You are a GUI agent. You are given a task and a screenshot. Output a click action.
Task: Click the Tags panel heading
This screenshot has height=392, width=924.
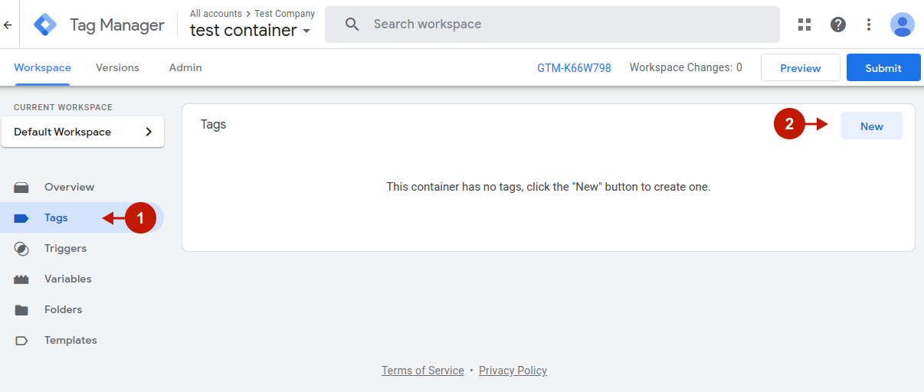pos(214,124)
